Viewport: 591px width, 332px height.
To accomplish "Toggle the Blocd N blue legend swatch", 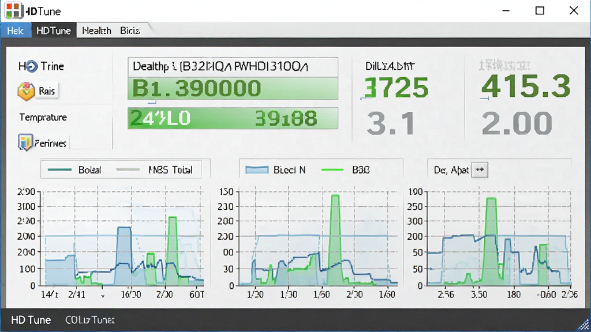I will (x=257, y=170).
